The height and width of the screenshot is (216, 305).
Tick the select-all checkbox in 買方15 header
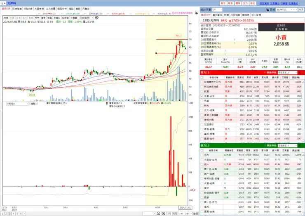coord(202,77)
